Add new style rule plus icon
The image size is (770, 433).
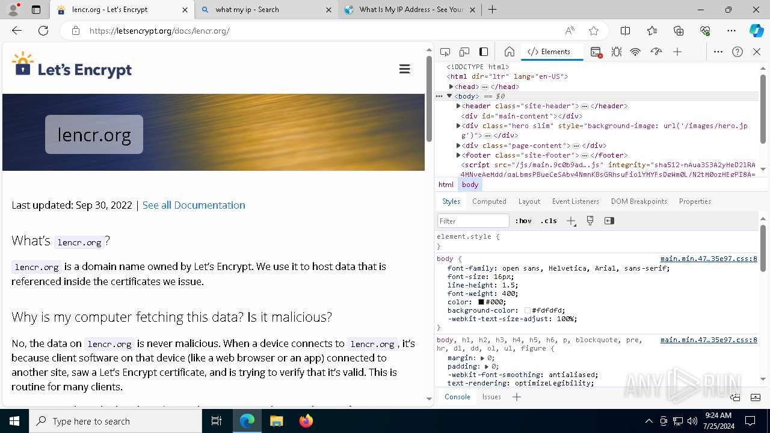pos(571,221)
